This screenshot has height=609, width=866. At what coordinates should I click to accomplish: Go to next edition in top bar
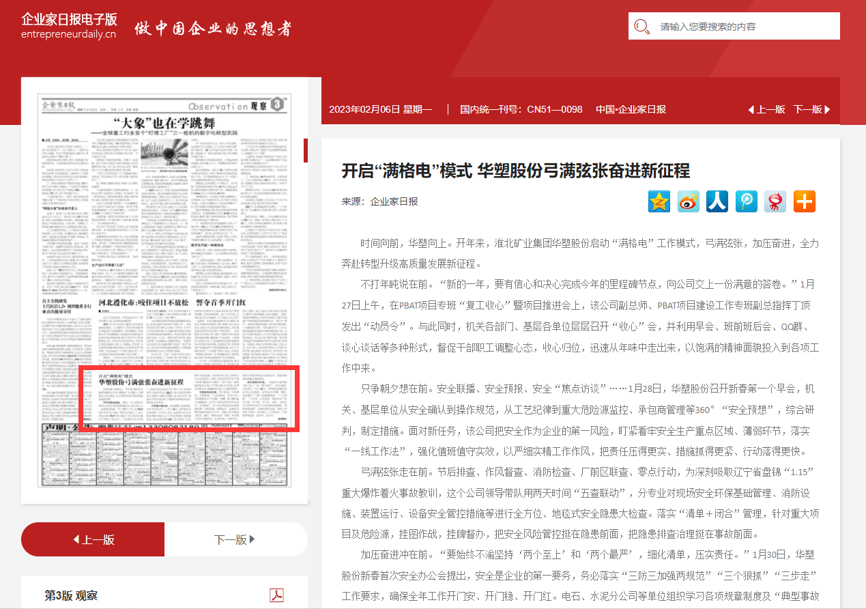click(811, 109)
